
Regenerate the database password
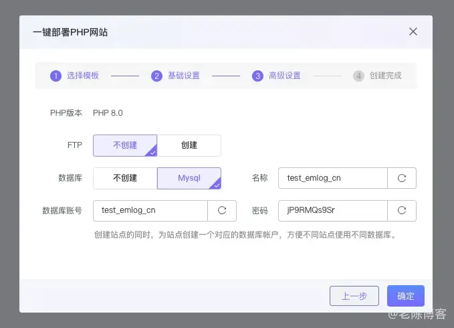402,211
